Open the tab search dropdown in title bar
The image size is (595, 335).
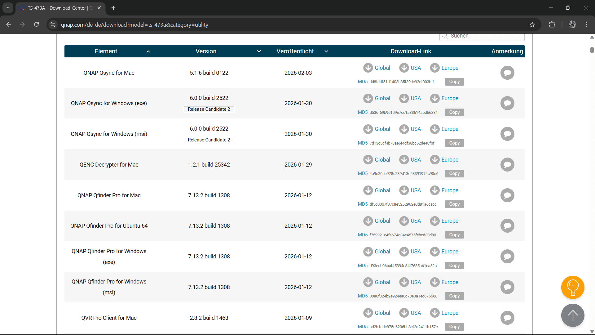(8, 8)
